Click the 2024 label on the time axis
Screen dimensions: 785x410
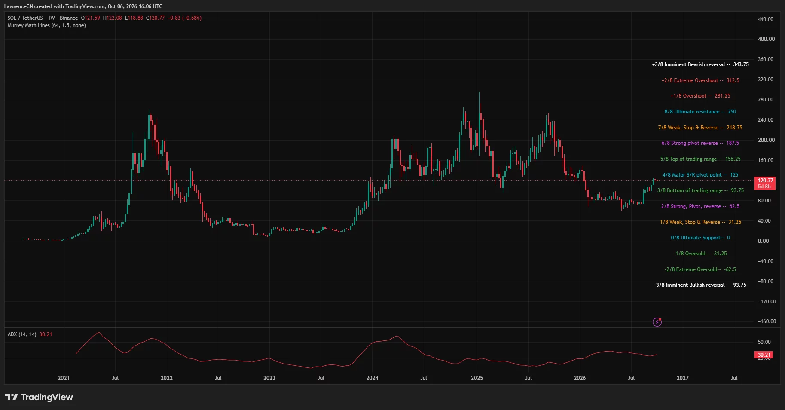coord(372,378)
